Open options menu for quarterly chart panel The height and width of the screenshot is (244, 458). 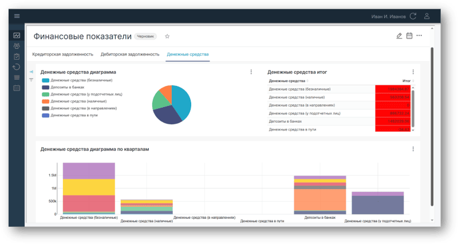(x=413, y=149)
